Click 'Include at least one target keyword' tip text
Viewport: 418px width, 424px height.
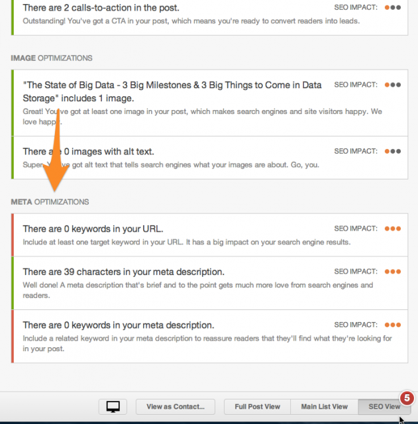pos(187,242)
